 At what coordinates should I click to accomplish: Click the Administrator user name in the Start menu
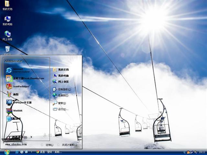pyautogui.click(x=13, y=61)
